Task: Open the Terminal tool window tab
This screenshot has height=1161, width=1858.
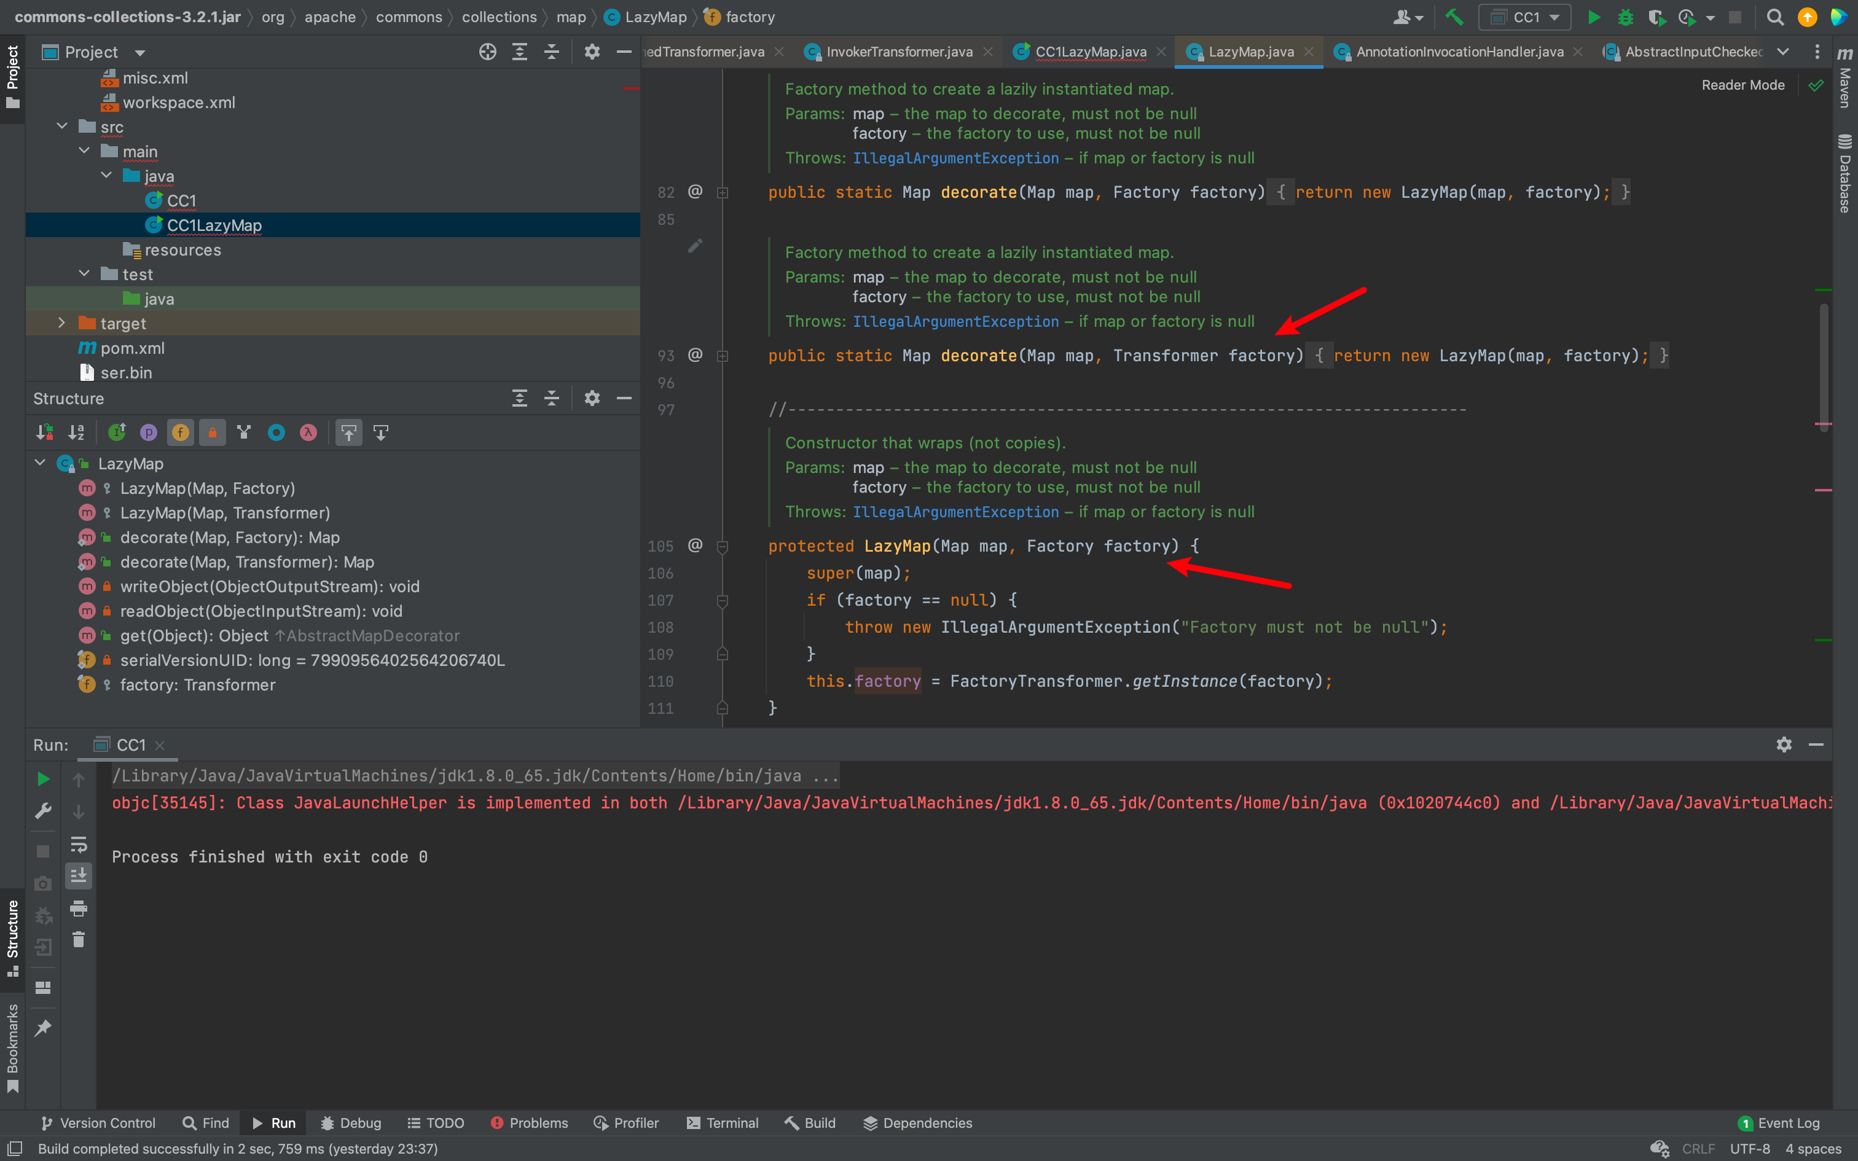Action: pyautogui.click(x=723, y=1123)
